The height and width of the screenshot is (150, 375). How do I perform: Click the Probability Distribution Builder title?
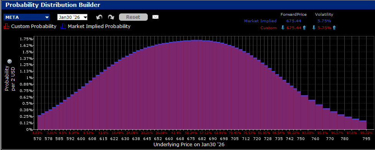coord(53,5)
